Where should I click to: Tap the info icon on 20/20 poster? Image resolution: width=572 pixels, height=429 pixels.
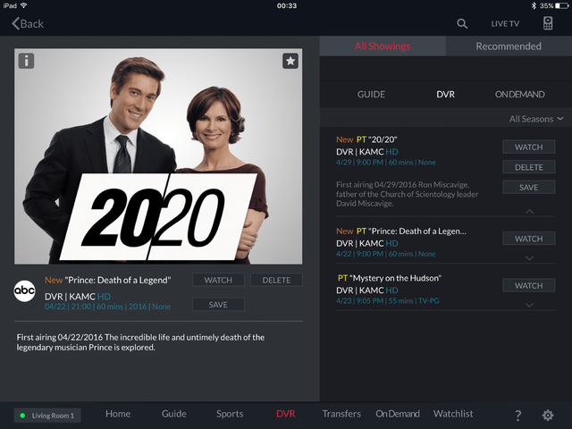click(26, 61)
